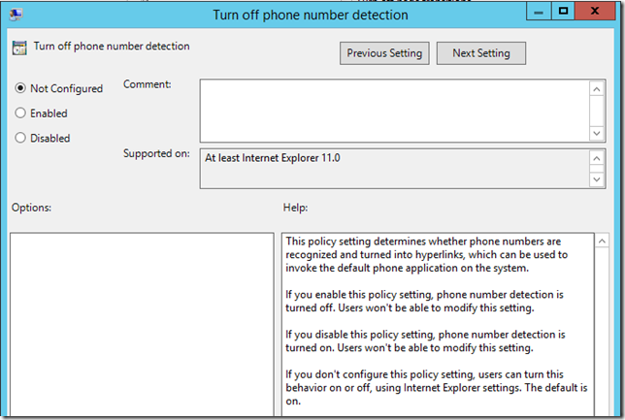The width and height of the screenshot is (625, 420).
Task: Focus the Comment text box
Action: click(x=393, y=110)
